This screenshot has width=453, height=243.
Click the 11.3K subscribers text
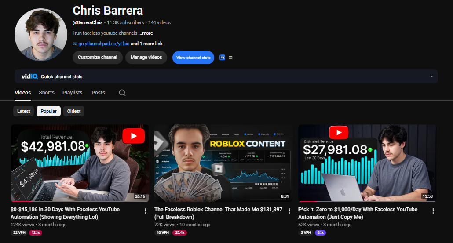pyautogui.click(x=125, y=22)
